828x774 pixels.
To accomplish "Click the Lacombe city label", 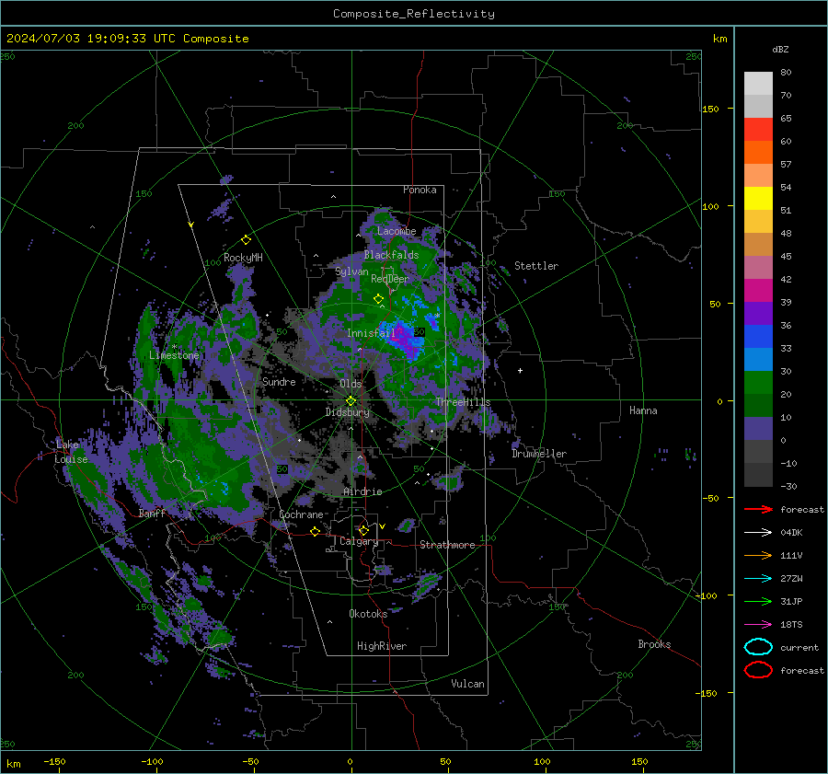I will [397, 231].
